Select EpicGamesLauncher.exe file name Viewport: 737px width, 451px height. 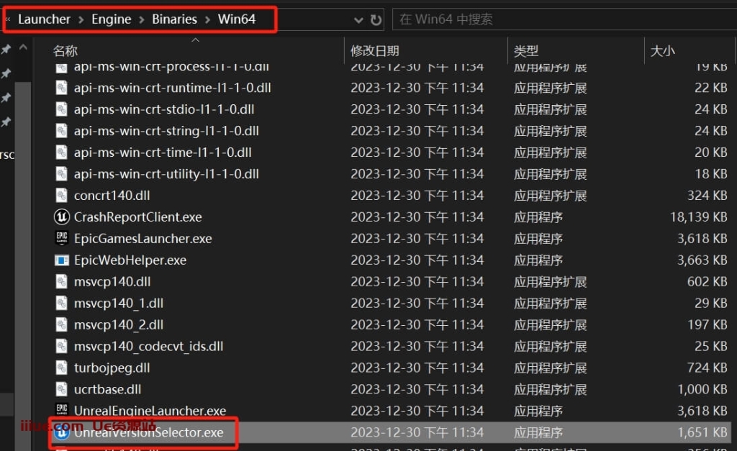coord(143,239)
